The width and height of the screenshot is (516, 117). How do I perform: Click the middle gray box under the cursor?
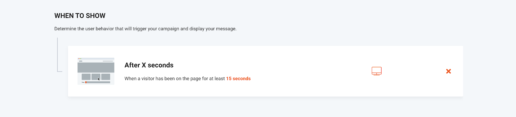click(x=96, y=77)
